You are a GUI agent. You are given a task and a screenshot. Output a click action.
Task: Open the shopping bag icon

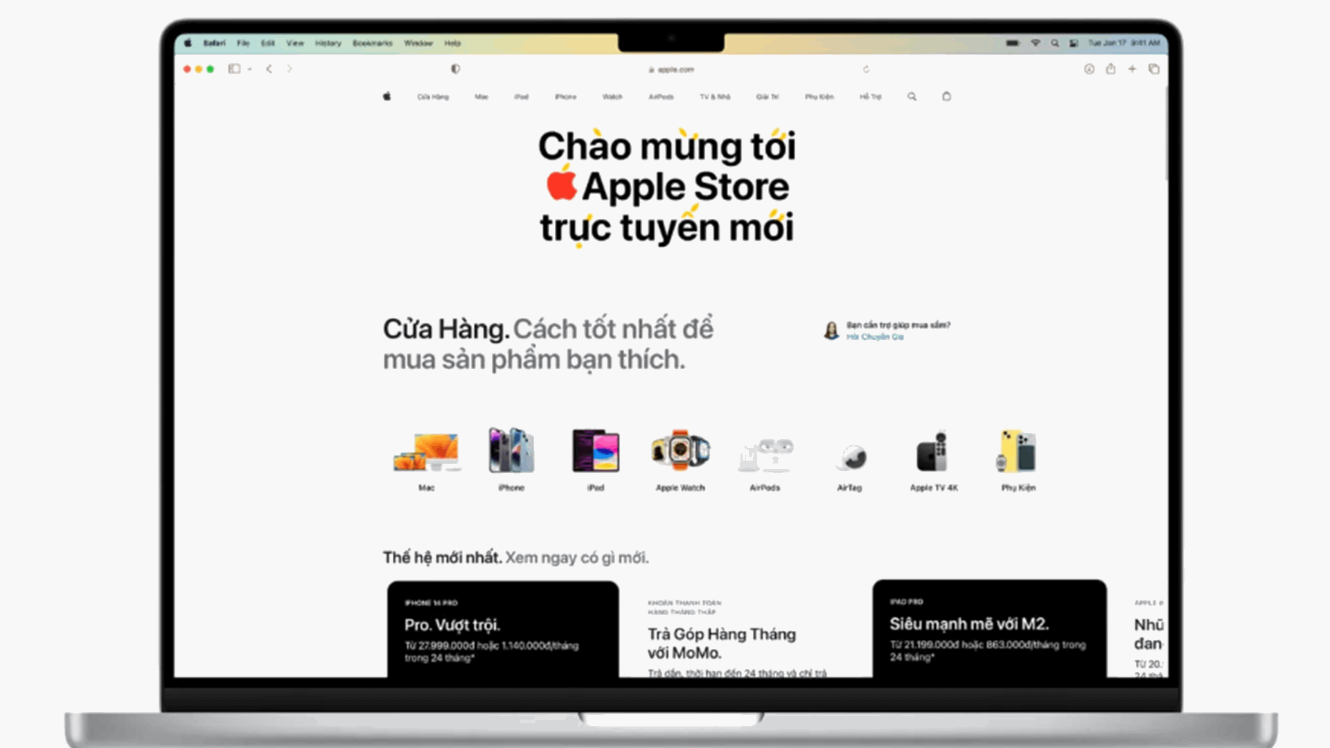pos(946,96)
